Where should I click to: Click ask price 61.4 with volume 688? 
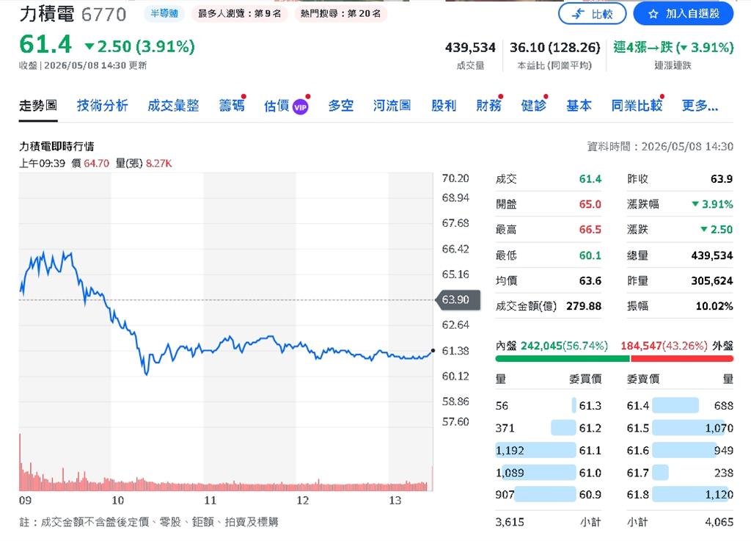[680, 405]
